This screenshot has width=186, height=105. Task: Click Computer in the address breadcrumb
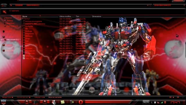(x=19, y=5)
